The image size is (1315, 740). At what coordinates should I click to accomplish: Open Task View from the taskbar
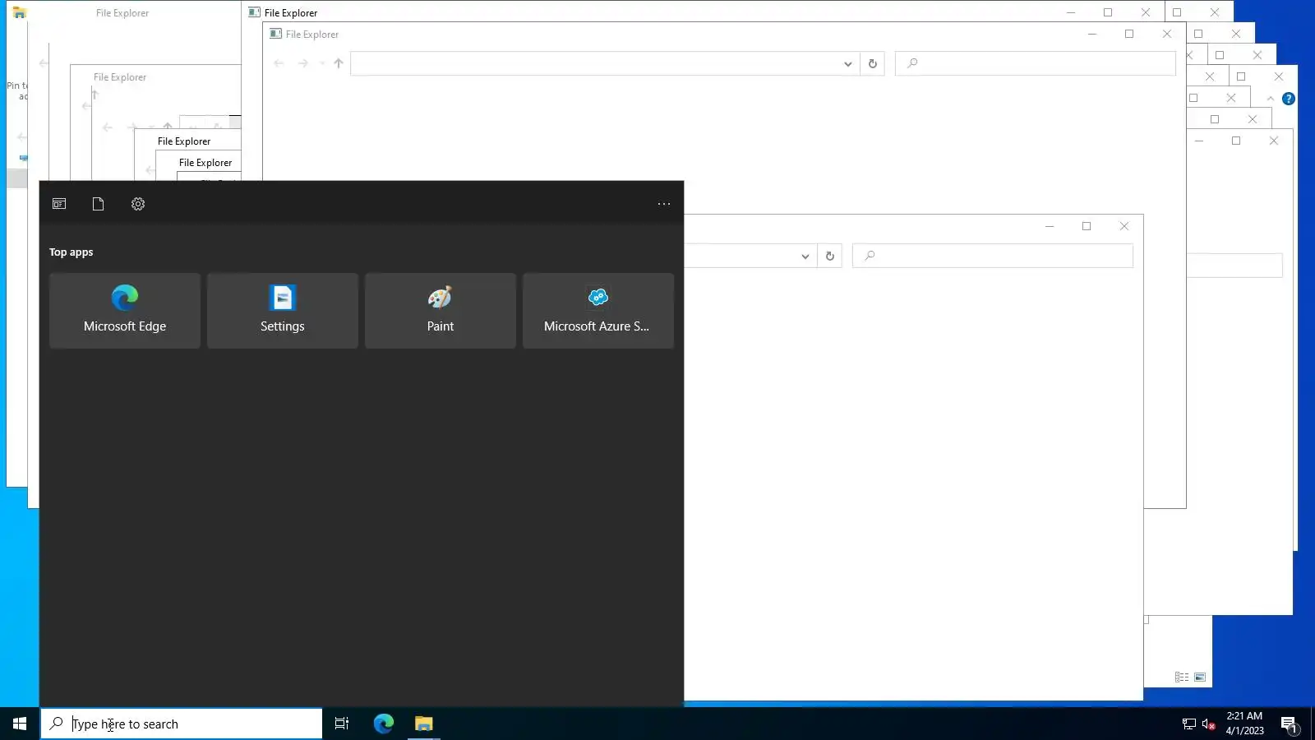coord(342,724)
